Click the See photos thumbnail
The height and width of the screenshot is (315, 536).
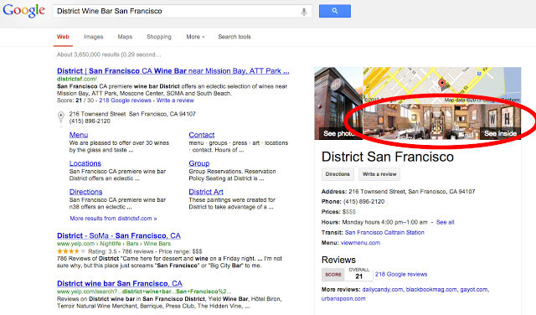(x=338, y=103)
